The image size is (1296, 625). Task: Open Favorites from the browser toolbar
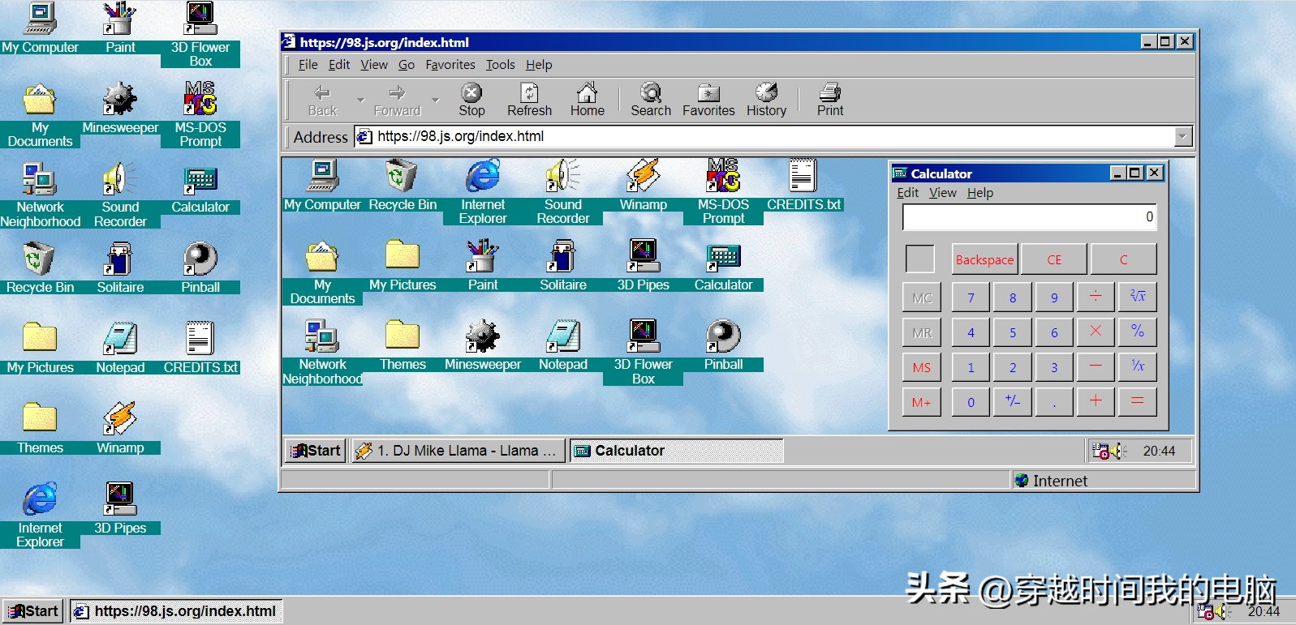tap(708, 101)
